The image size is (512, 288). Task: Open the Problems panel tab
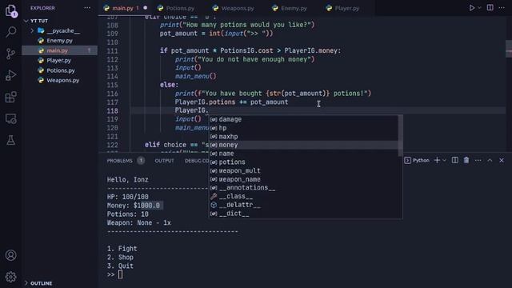point(120,161)
